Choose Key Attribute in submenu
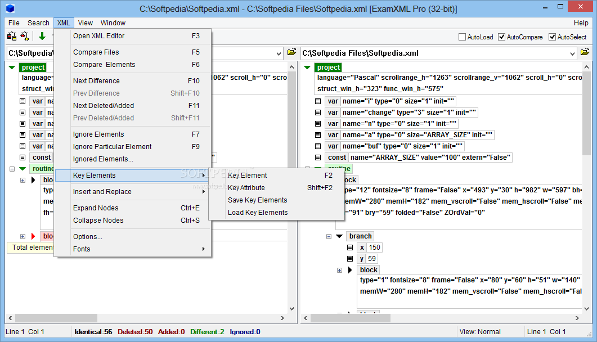The height and width of the screenshot is (342, 597). 276,188
